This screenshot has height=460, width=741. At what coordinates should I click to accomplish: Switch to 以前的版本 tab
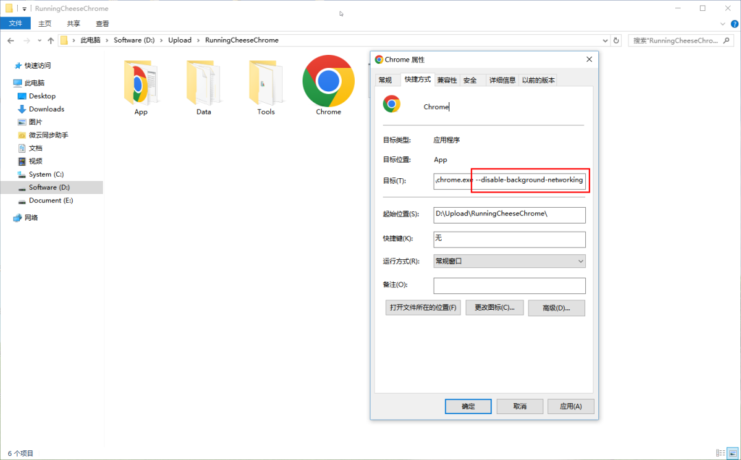[x=539, y=80]
